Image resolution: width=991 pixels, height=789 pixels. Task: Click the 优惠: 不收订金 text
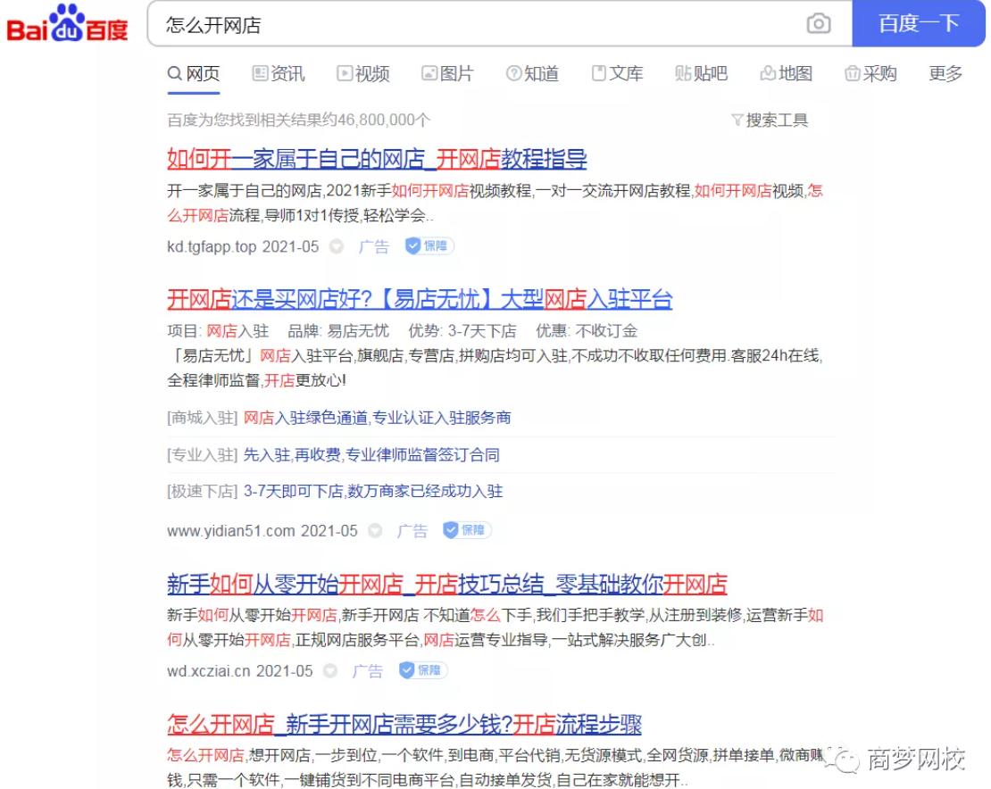tap(587, 331)
